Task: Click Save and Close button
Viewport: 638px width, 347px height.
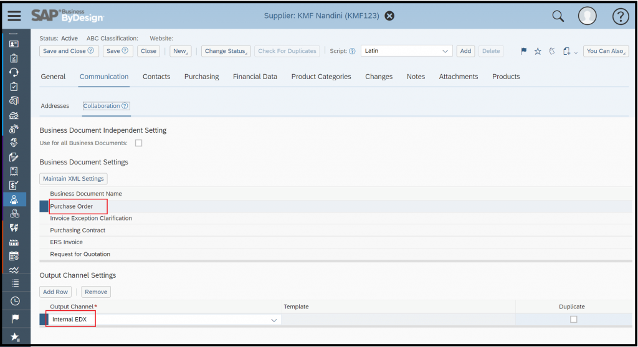Action: tap(69, 51)
